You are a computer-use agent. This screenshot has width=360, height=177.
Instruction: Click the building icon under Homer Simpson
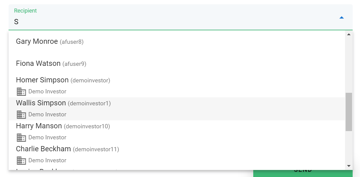[21, 92]
